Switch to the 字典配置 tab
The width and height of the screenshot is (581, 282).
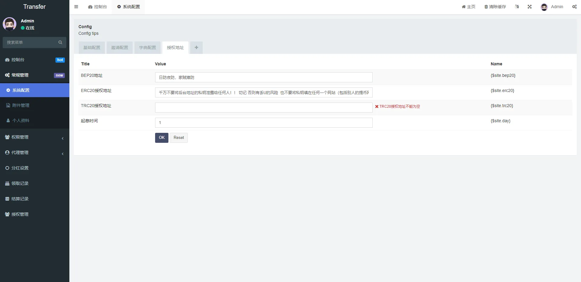tap(147, 48)
